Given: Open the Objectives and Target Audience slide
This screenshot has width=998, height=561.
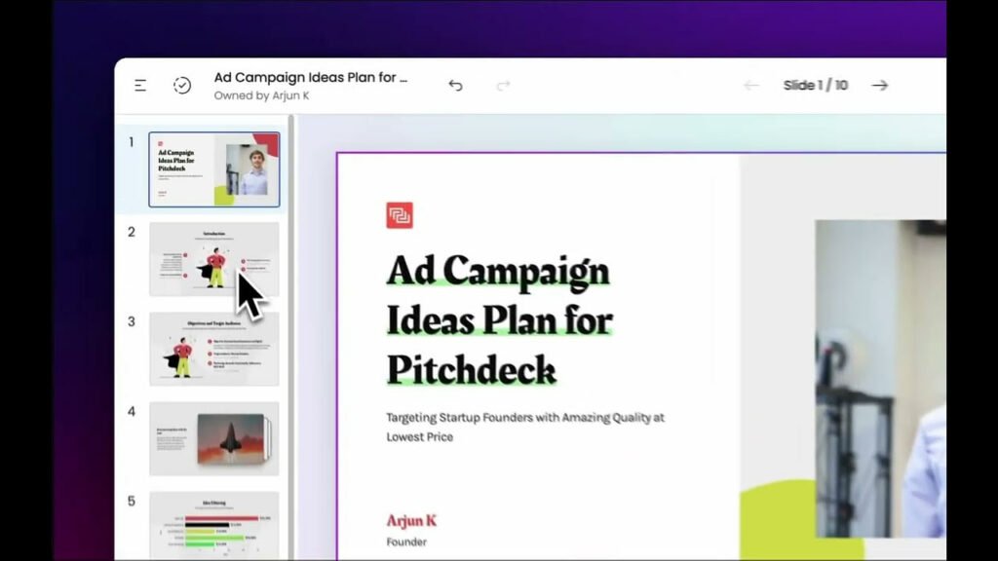Looking at the screenshot, I should (213, 349).
